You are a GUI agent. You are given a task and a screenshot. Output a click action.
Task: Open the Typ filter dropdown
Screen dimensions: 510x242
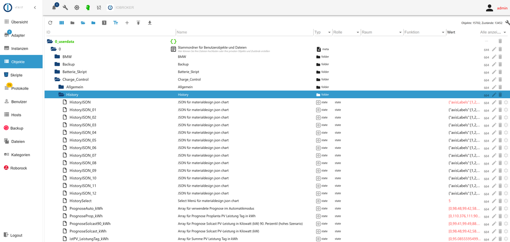point(329,32)
